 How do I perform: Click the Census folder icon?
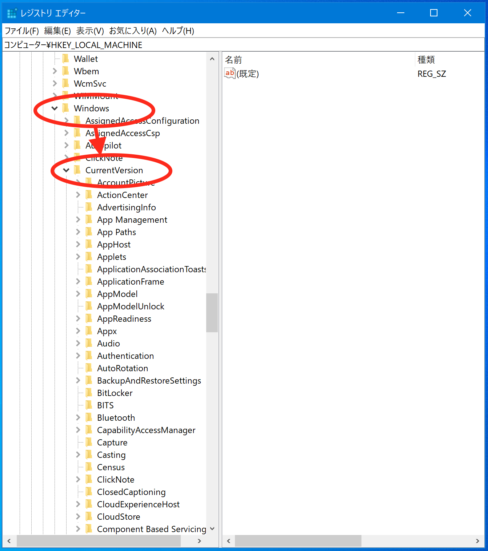[x=89, y=467]
